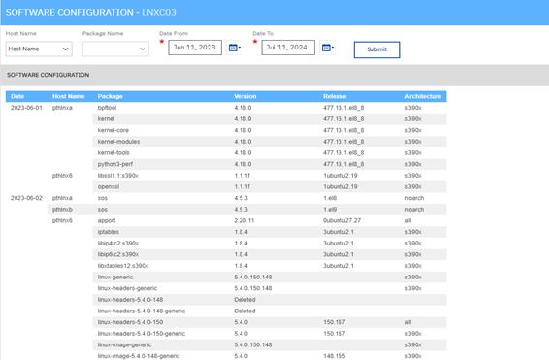Viewport: 549px width, 360px height.
Task: Click release 1ubuntu2.19 in the openssl row
Action: point(340,186)
